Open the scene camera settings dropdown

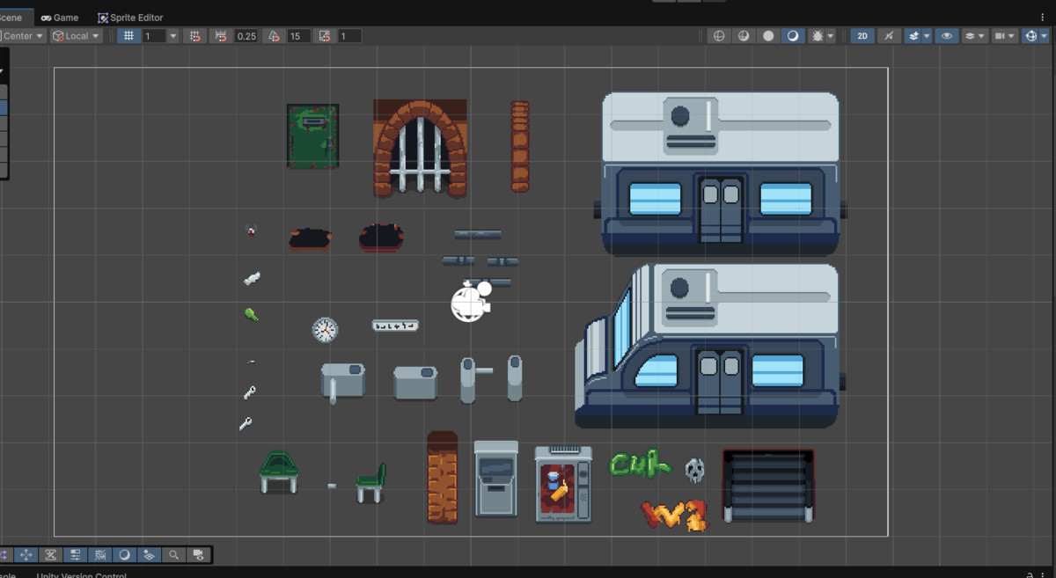tap(1004, 36)
